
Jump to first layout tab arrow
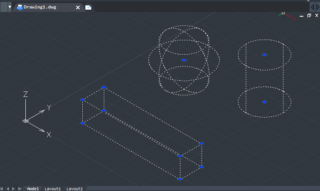[x=2, y=189]
